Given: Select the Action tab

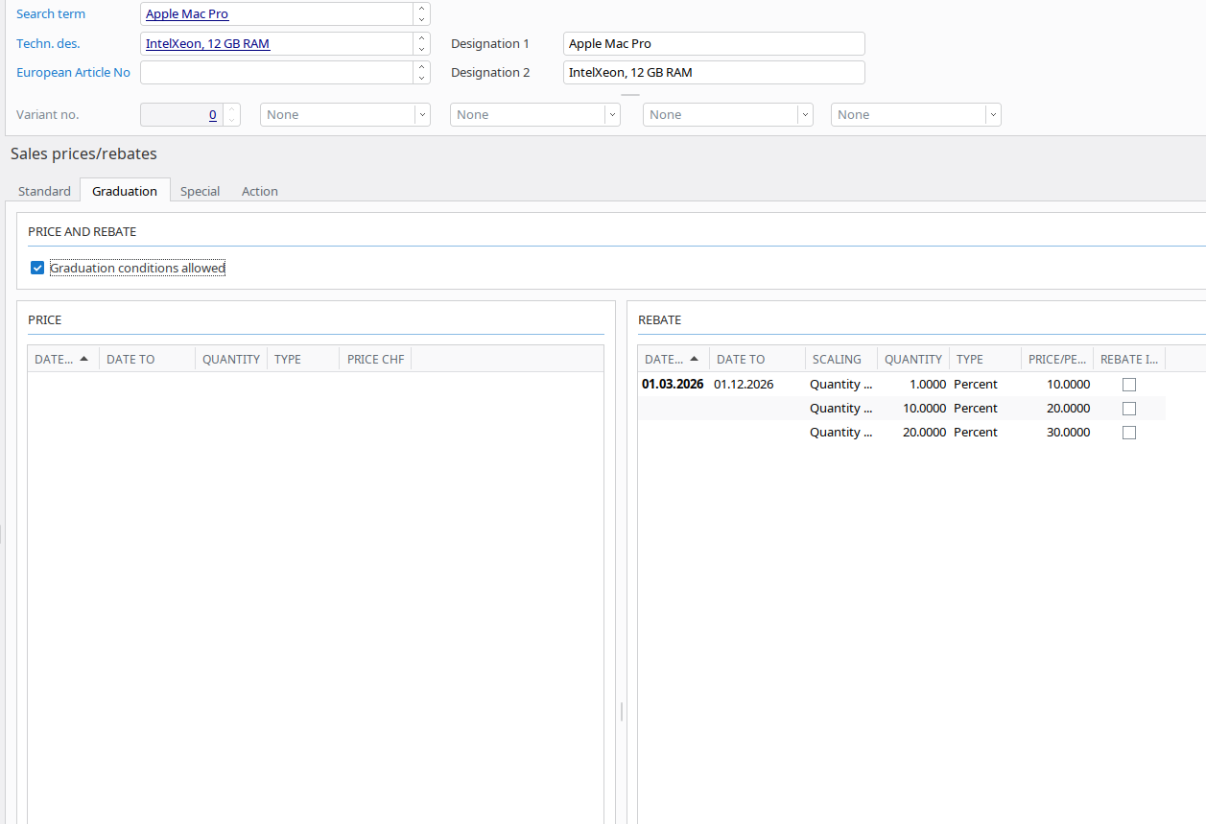Looking at the screenshot, I should (x=259, y=191).
